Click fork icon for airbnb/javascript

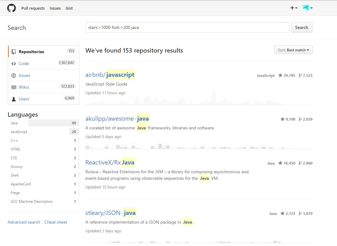[x=300, y=75]
